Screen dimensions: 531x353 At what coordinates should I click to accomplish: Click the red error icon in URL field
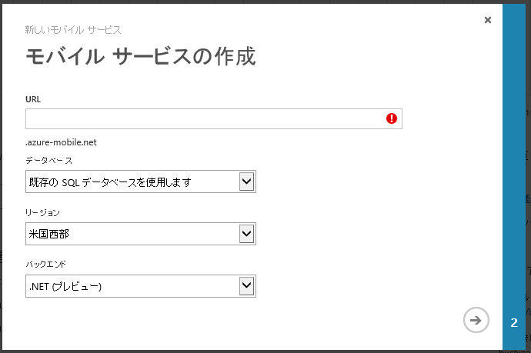[392, 118]
